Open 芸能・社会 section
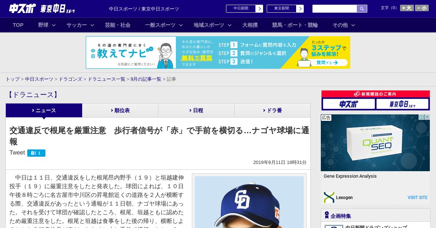436x228 pixels. (x=118, y=25)
